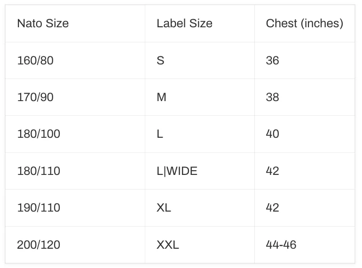Click the Label Size column header
This screenshot has height=268, width=362.
(x=184, y=24)
